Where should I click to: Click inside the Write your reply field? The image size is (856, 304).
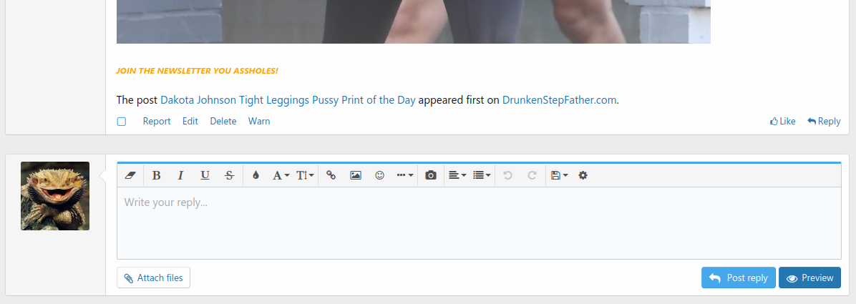[x=478, y=223]
